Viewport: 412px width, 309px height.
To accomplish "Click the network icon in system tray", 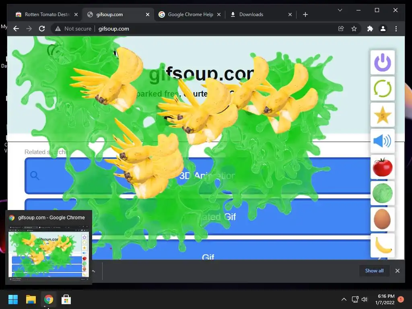I will tap(355, 299).
